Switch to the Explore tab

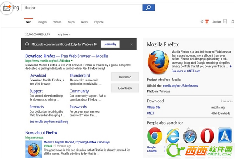99,22
